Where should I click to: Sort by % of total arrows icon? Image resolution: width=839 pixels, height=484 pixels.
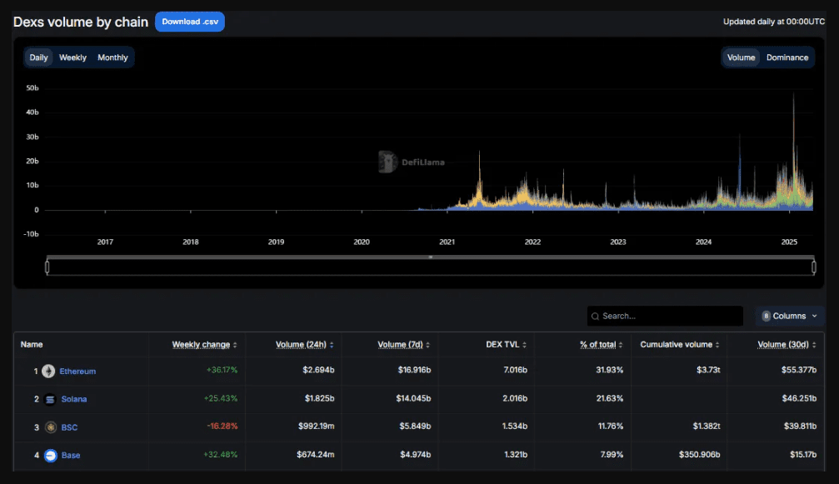[621, 346]
